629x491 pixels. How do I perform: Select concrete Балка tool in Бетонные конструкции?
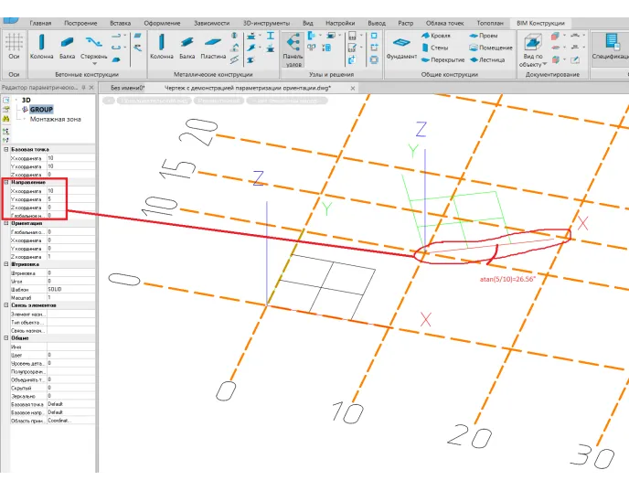pyautogui.click(x=67, y=47)
